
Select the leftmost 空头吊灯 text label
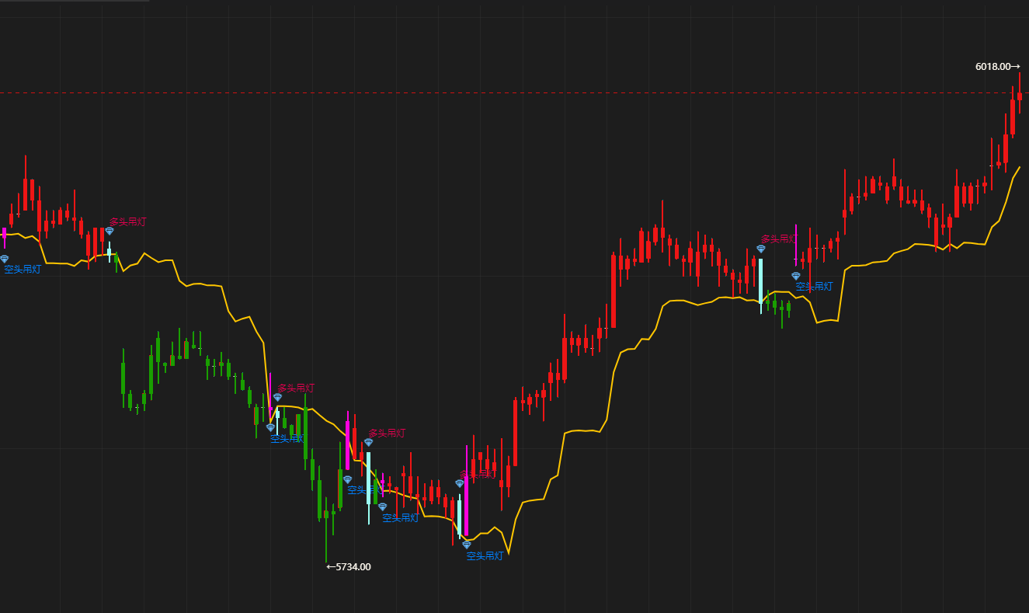[23, 270]
